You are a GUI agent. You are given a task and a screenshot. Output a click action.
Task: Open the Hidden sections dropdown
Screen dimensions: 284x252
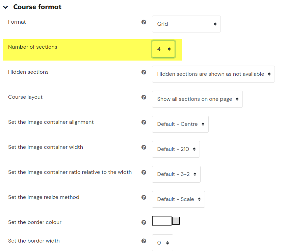[x=213, y=74]
